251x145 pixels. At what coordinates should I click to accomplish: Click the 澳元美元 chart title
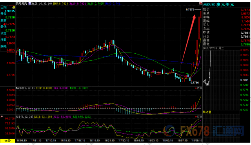coord(21,4)
